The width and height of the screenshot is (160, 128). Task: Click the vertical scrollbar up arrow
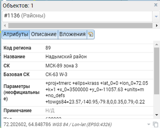tap(157, 45)
